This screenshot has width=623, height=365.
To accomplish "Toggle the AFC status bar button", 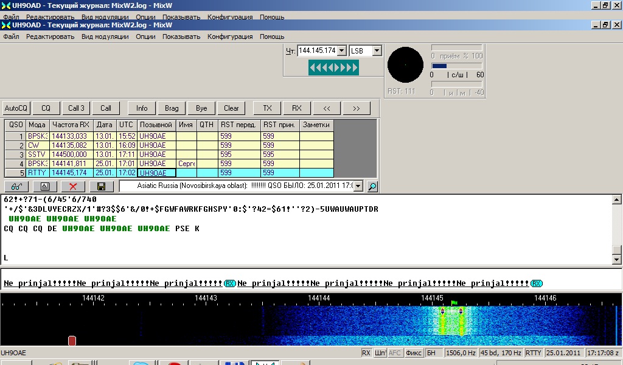I will [394, 353].
